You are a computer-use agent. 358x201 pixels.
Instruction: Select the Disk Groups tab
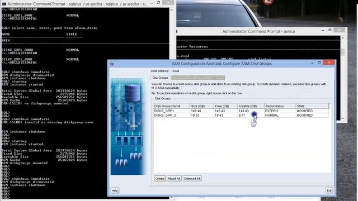coord(161,78)
